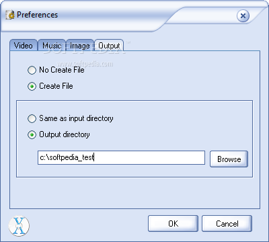269x242 pixels.
Task: Click the 'Output directory' label text
Action: [65, 134]
